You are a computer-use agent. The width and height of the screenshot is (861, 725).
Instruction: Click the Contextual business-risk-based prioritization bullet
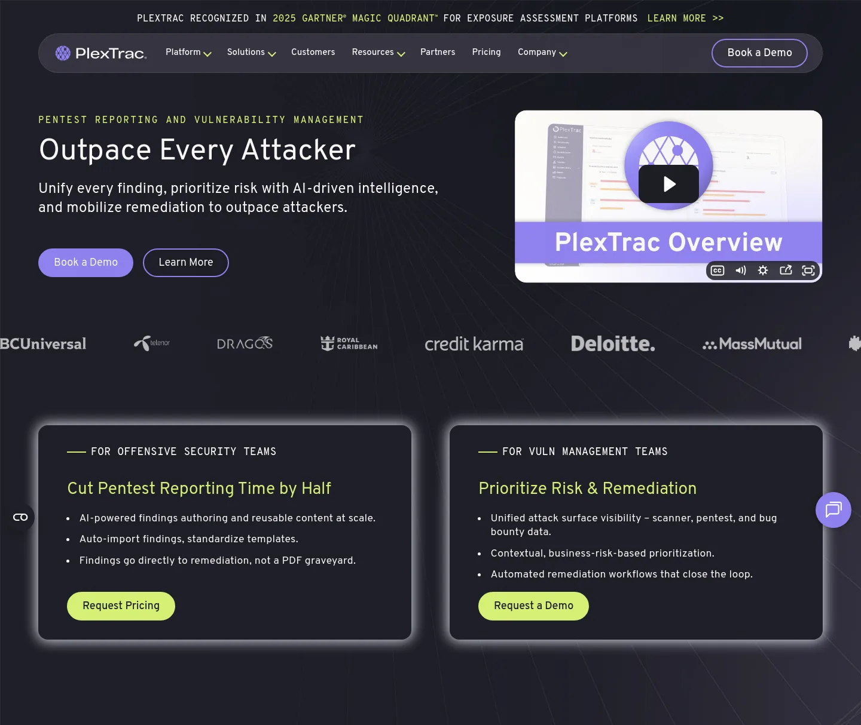[603, 554]
